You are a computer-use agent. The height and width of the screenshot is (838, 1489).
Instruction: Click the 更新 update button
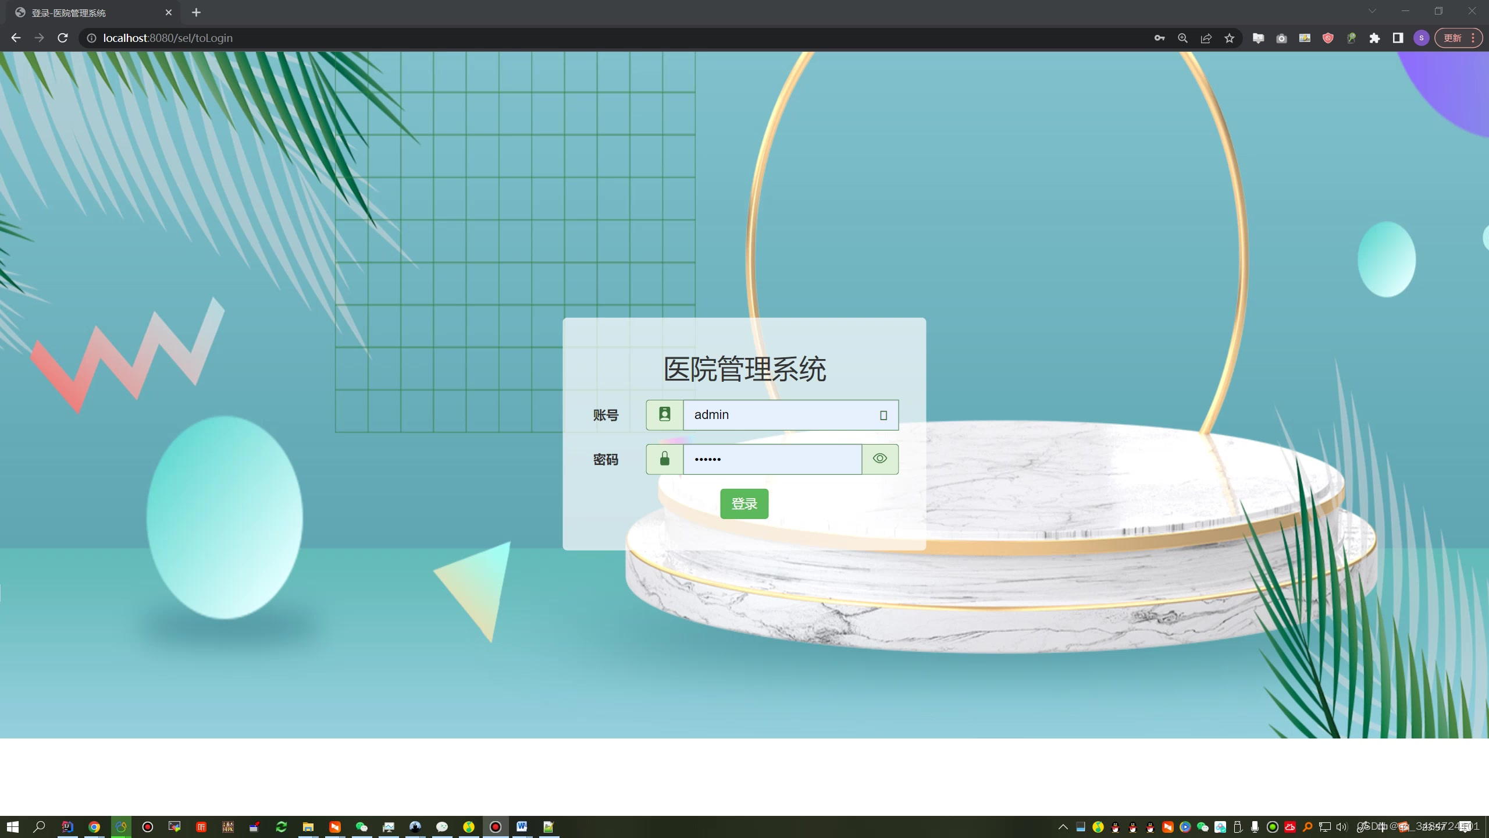pyautogui.click(x=1452, y=38)
